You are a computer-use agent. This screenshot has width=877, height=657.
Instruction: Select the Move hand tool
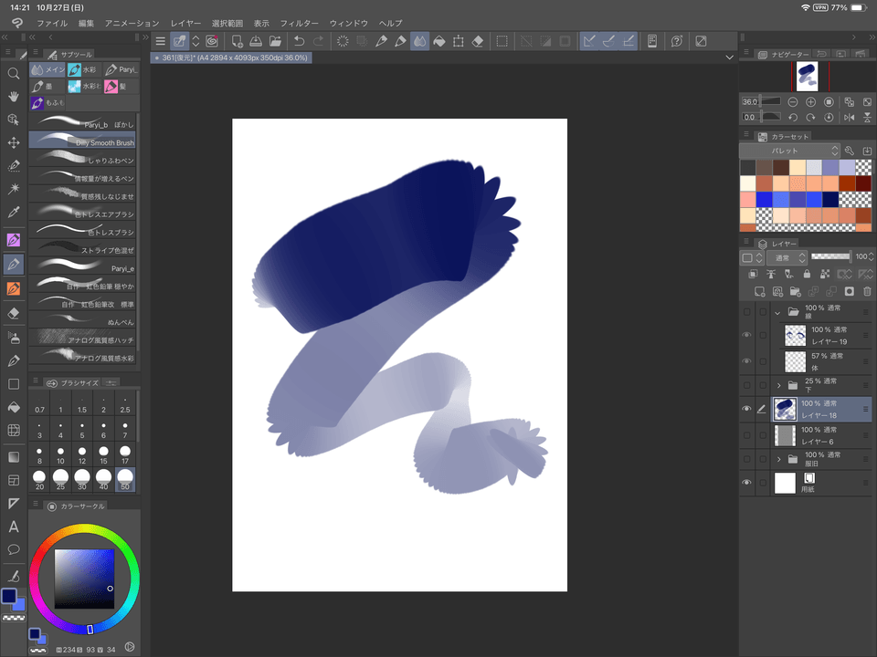14,98
